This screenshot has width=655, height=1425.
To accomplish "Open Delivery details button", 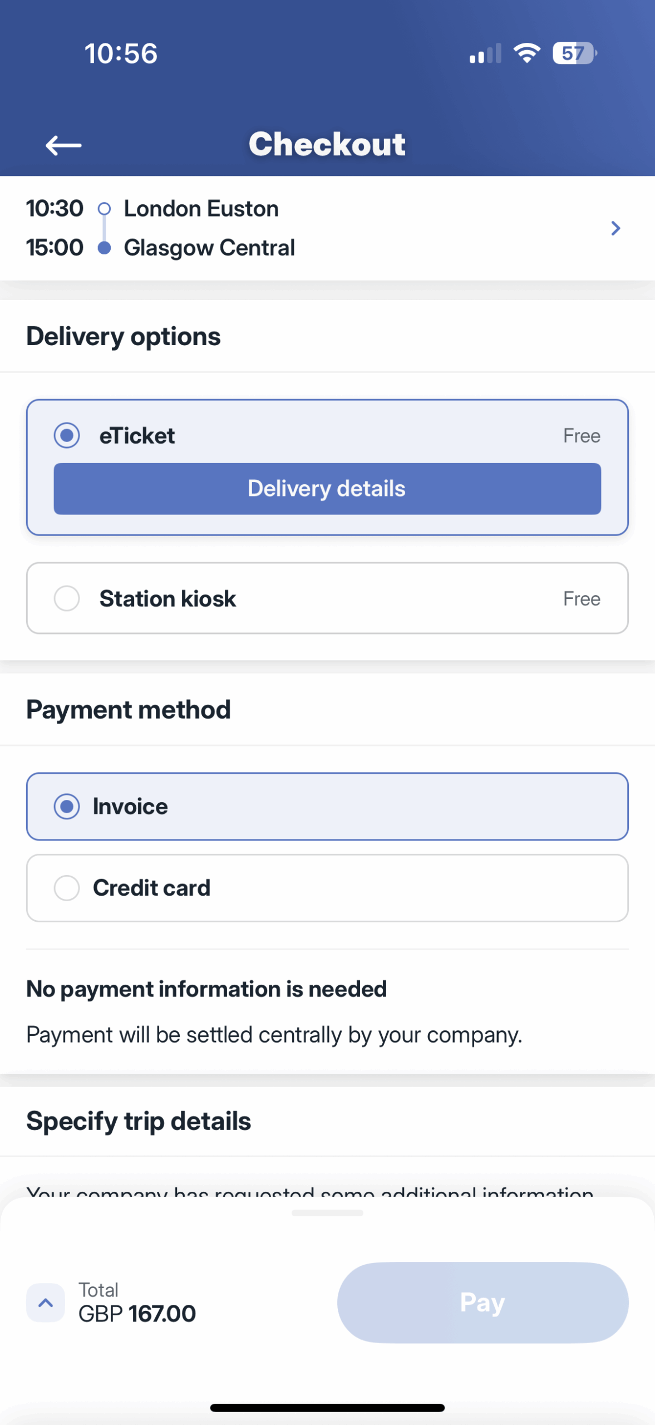I will point(327,489).
